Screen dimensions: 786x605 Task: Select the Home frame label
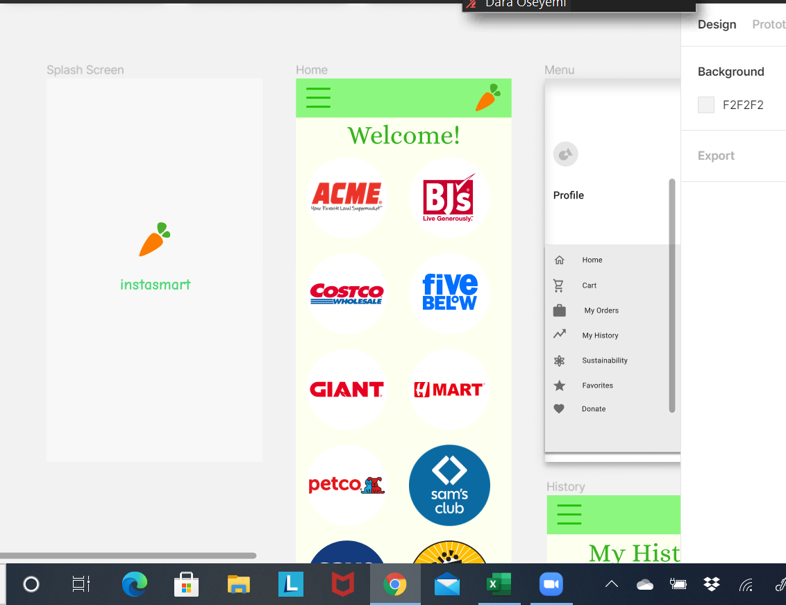coord(312,69)
